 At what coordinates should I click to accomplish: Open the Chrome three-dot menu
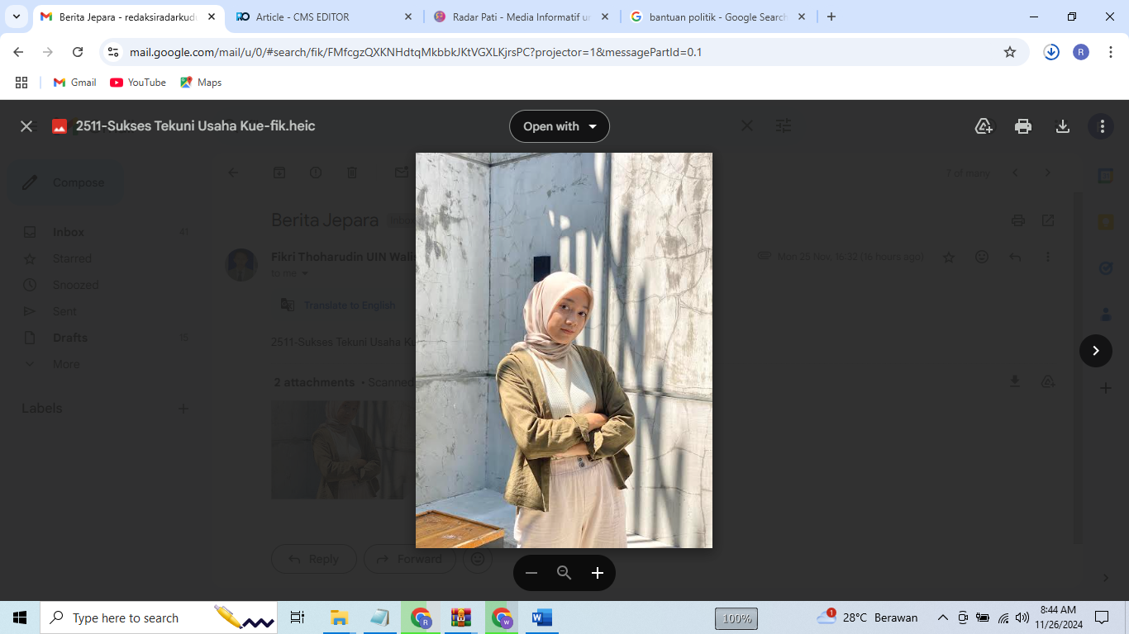(1111, 52)
